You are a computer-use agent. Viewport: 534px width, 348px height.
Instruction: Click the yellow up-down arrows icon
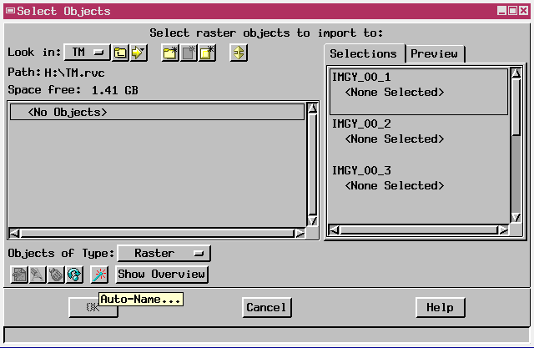tap(239, 53)
